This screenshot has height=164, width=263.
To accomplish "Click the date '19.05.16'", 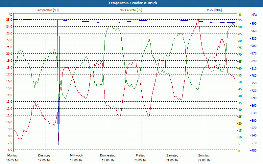I will click(108, 160).
